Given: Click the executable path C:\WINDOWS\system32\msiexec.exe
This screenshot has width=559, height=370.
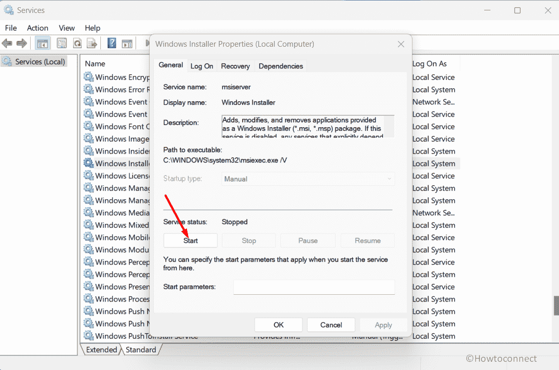Looking at the screenshot, I should (225, 160).
